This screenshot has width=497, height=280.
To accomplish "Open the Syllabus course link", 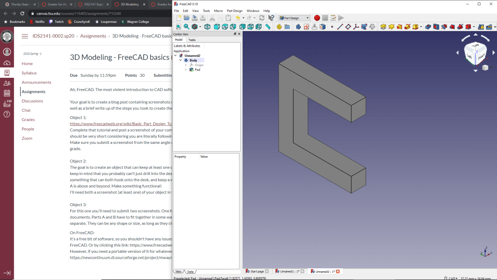I will [29, 73].
